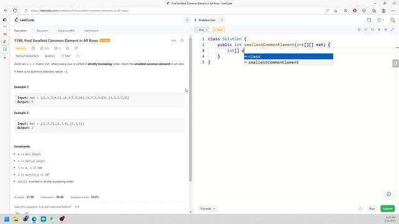Image resolution: width=399 pixels, height=224 pixels.
Task: Select the Intel company tag
Action: [66, 56]
